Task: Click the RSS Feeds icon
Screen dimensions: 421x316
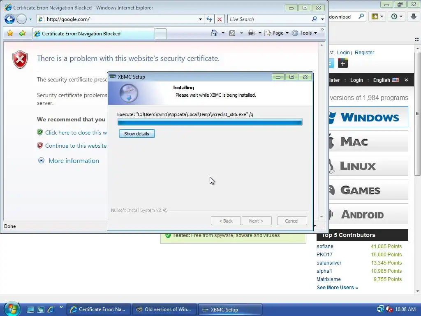Action: [232, 33]
